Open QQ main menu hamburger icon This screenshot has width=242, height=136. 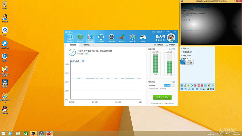(182, 89)
